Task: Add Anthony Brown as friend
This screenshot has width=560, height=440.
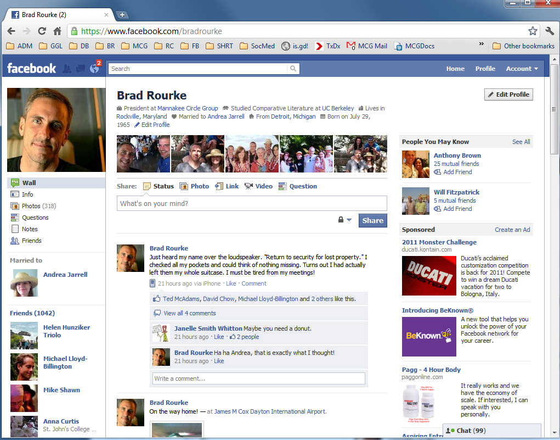Action: pyautogui.click(x=457, y=172)
